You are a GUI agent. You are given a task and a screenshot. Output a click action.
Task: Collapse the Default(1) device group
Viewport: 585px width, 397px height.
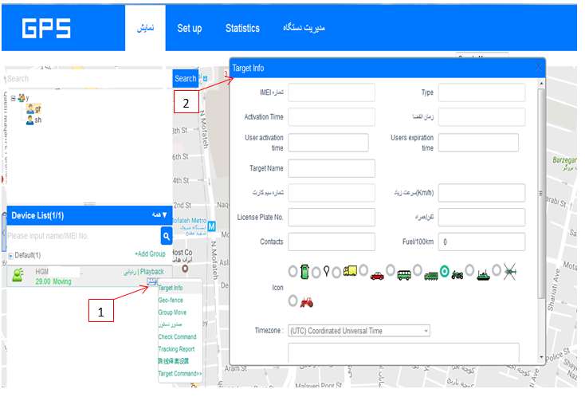point(10,256)
